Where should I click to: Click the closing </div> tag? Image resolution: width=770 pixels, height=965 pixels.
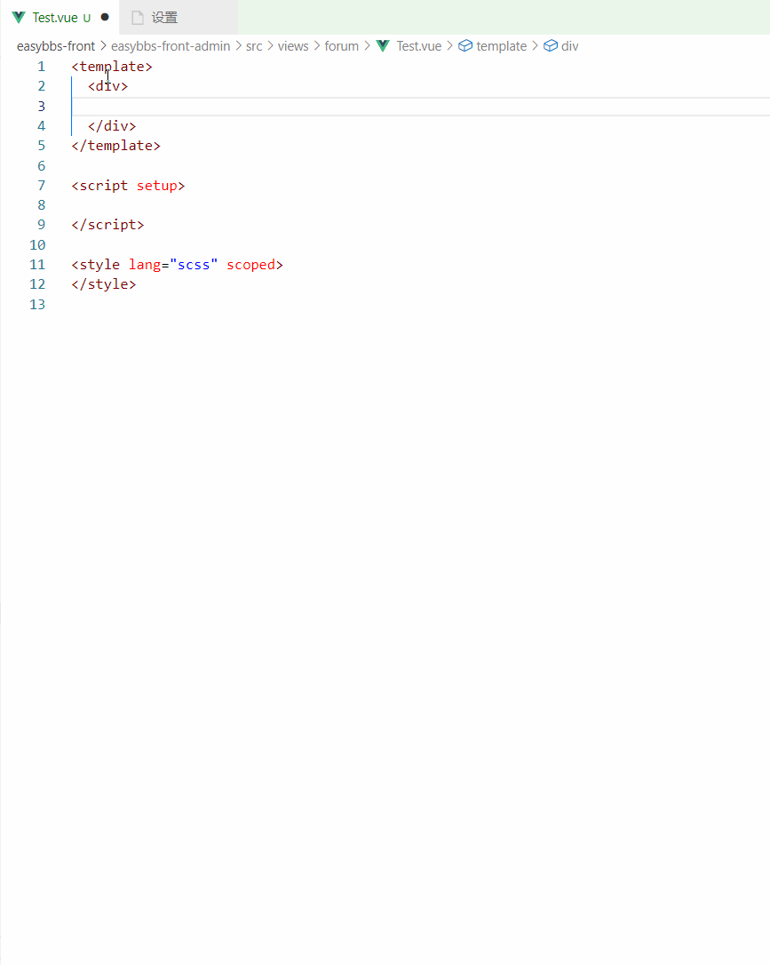[112, 126]
